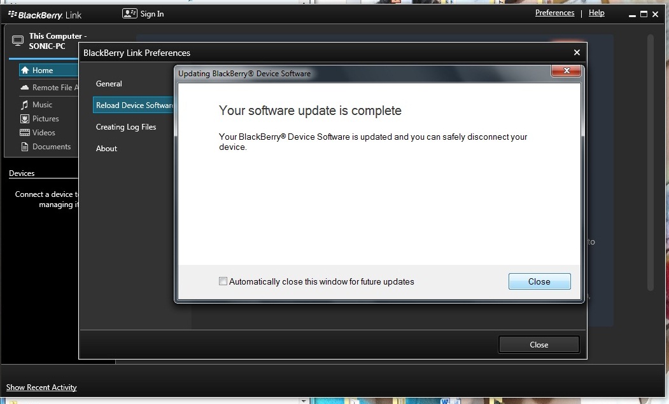Select Music in the sidebar

(42, 105)
